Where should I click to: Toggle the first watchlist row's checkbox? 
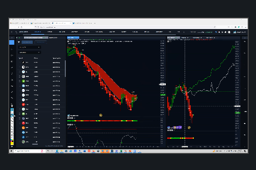tap(20, 62)
